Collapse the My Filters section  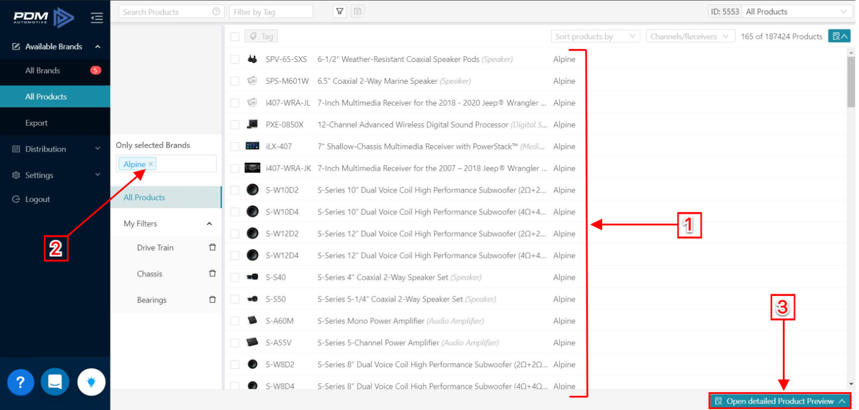click(166, 223)
